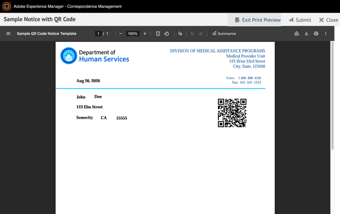340x214 pixels.
Task: Click 'City, State, 123456' line
Action: click(249, 66)
